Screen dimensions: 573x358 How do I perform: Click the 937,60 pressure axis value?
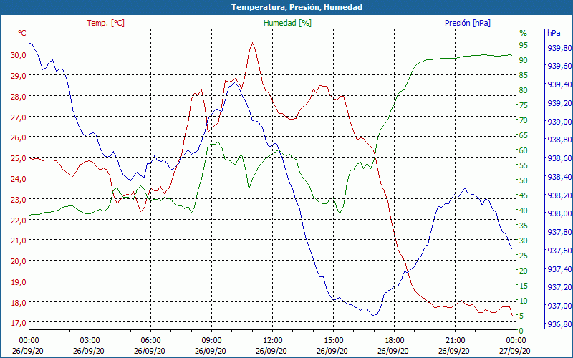pos(559,251)
